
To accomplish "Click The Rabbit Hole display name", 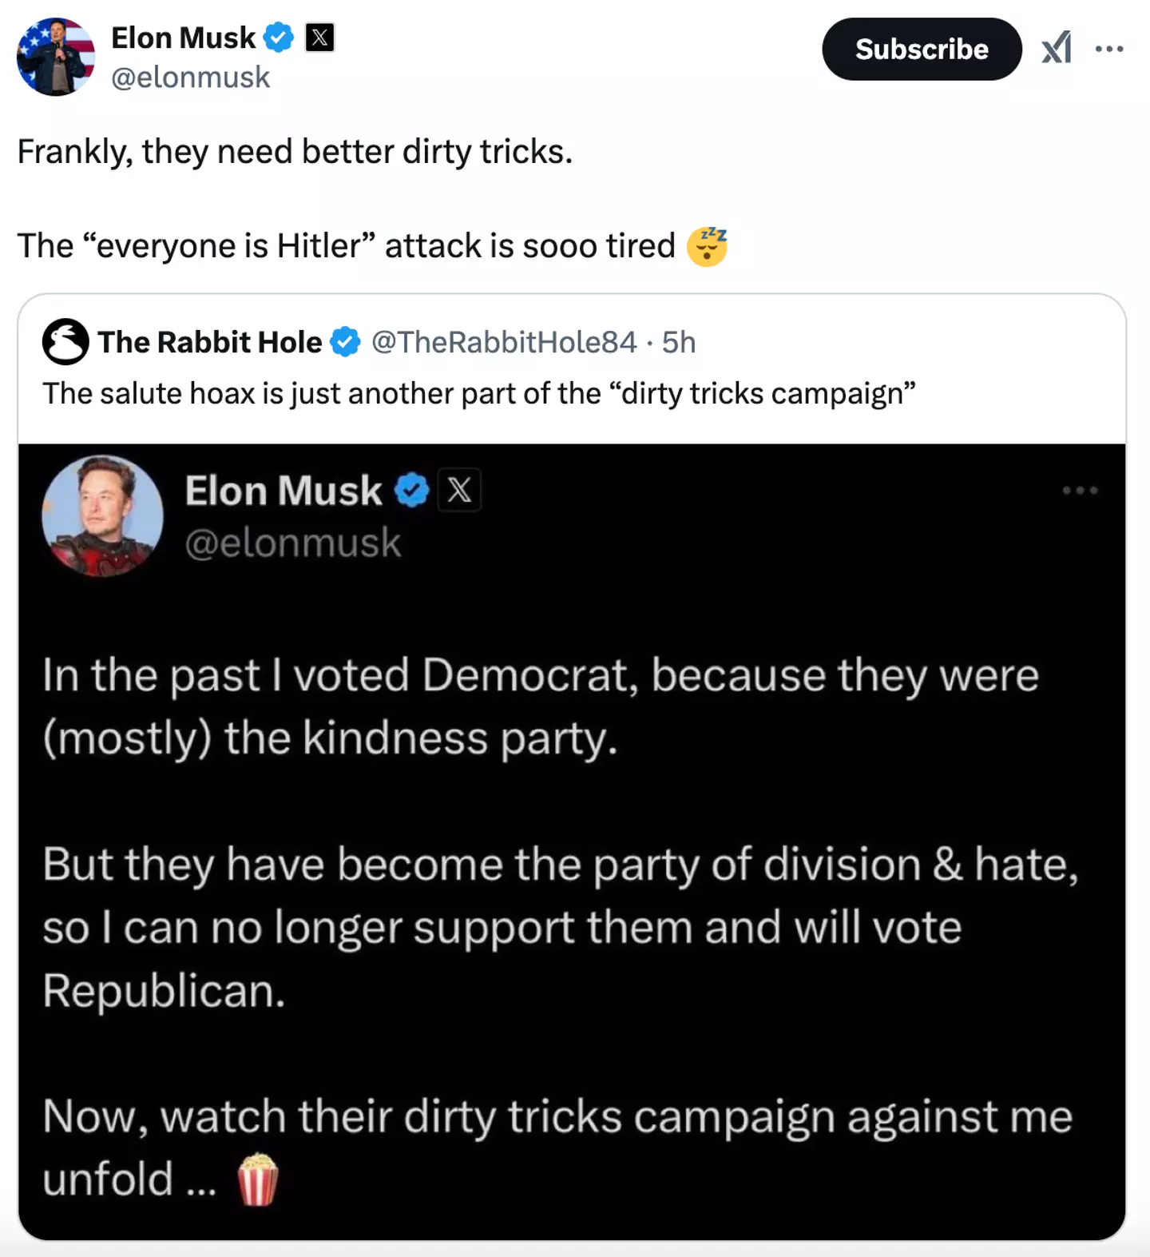I will 209,342.
